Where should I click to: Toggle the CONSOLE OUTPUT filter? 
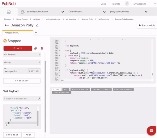[123, 90]
